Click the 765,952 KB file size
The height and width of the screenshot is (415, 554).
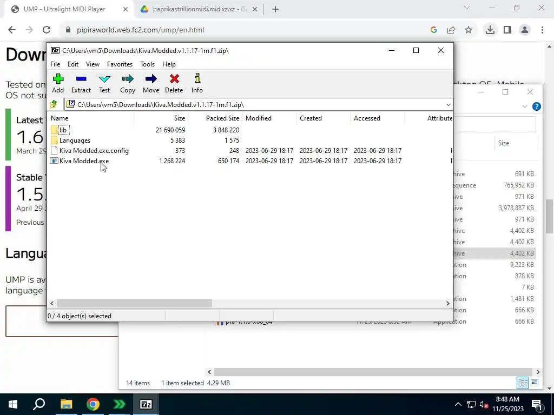pos(518,185)
